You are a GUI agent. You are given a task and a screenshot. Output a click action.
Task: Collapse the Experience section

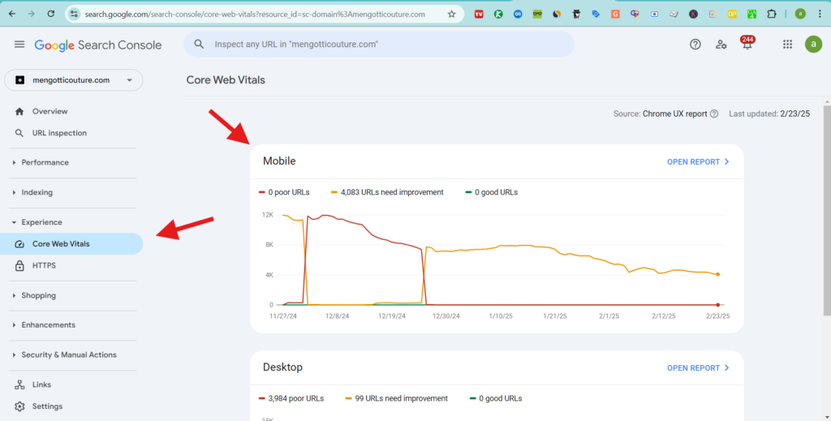coord(41,222)
